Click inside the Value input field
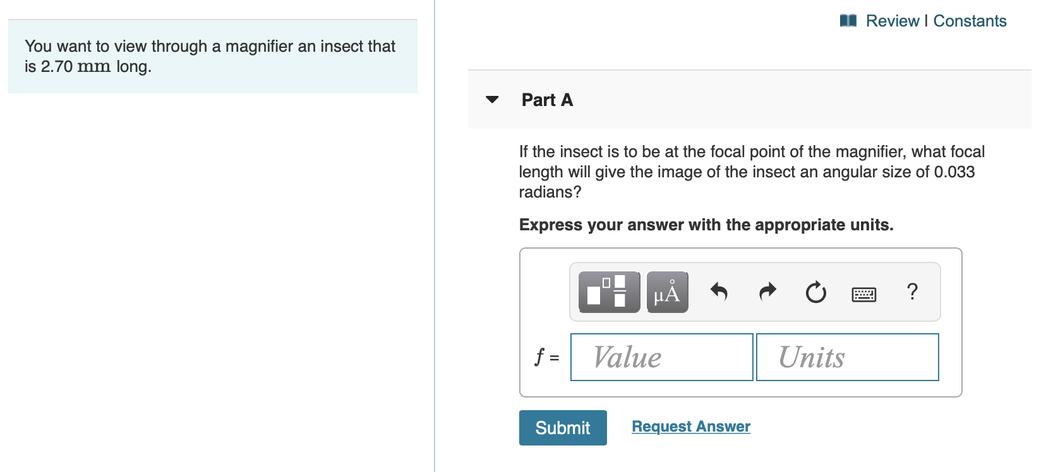 [x=661, y=357]
